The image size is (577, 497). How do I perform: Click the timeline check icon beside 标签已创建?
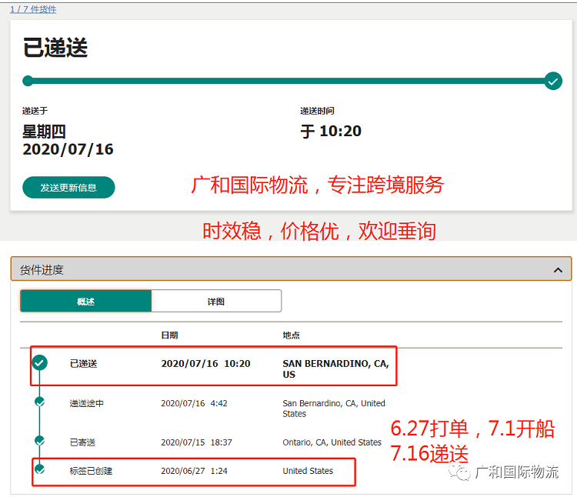pos(40,469)
